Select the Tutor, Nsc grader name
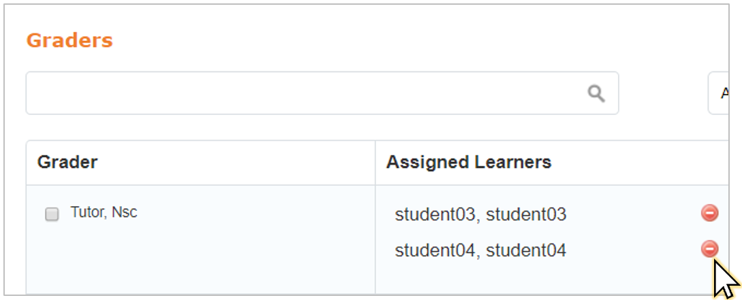The height and width of the screenshot is (300, 742). [104, 212]
